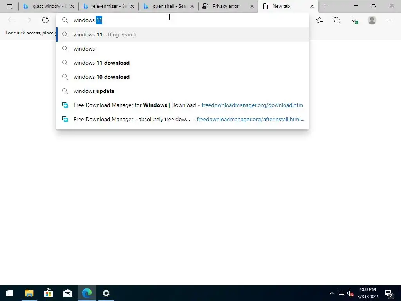Choose the 'windows update' suggestion

point(182,91)
